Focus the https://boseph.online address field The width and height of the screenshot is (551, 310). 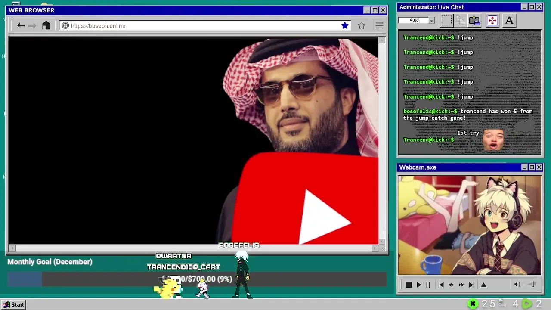click(x=204, y=25)
